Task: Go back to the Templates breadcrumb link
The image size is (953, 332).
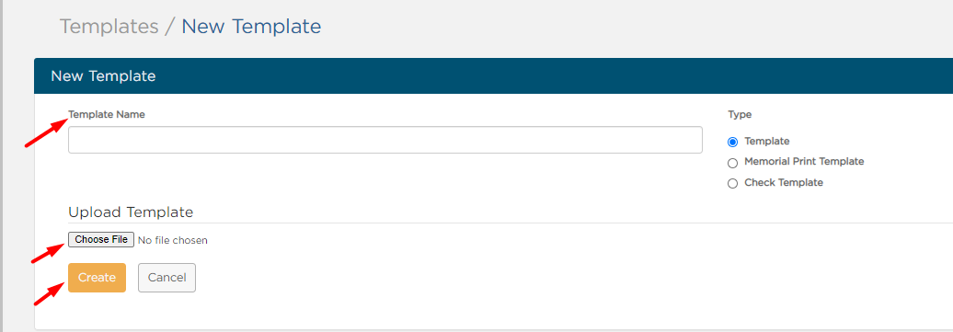Action: tap(109, 27)
